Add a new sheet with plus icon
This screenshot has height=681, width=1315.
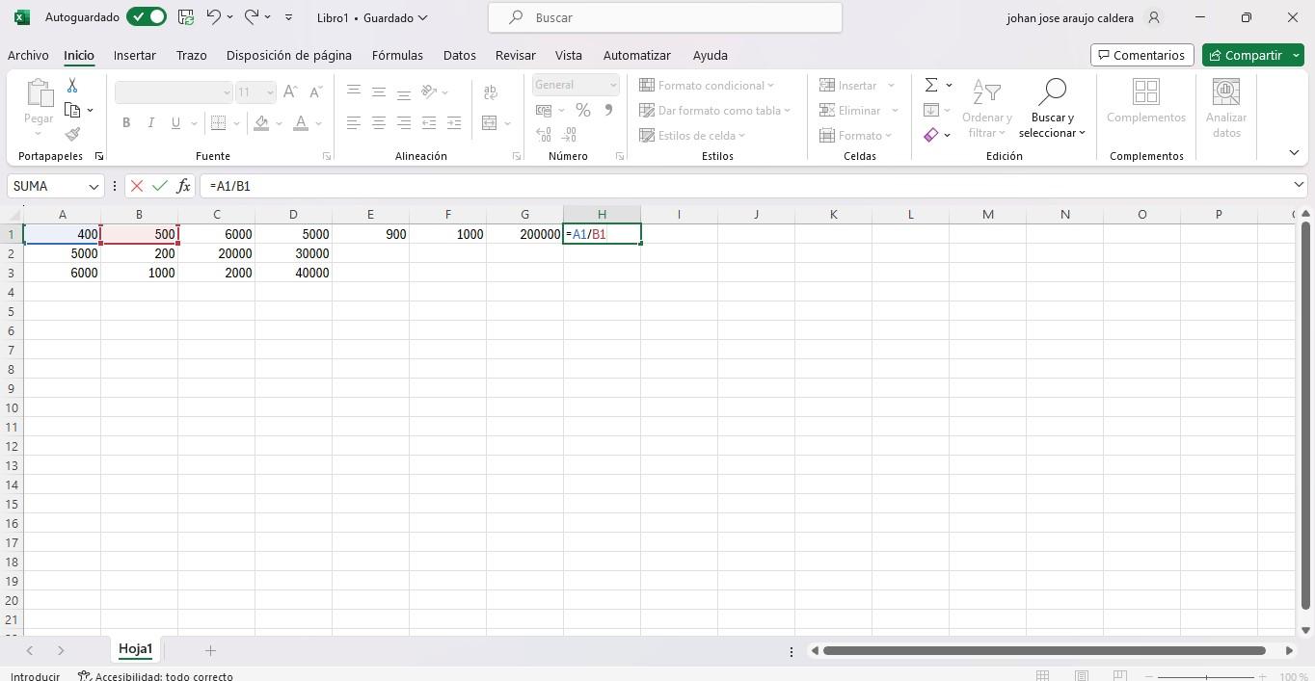coord(210,650)
